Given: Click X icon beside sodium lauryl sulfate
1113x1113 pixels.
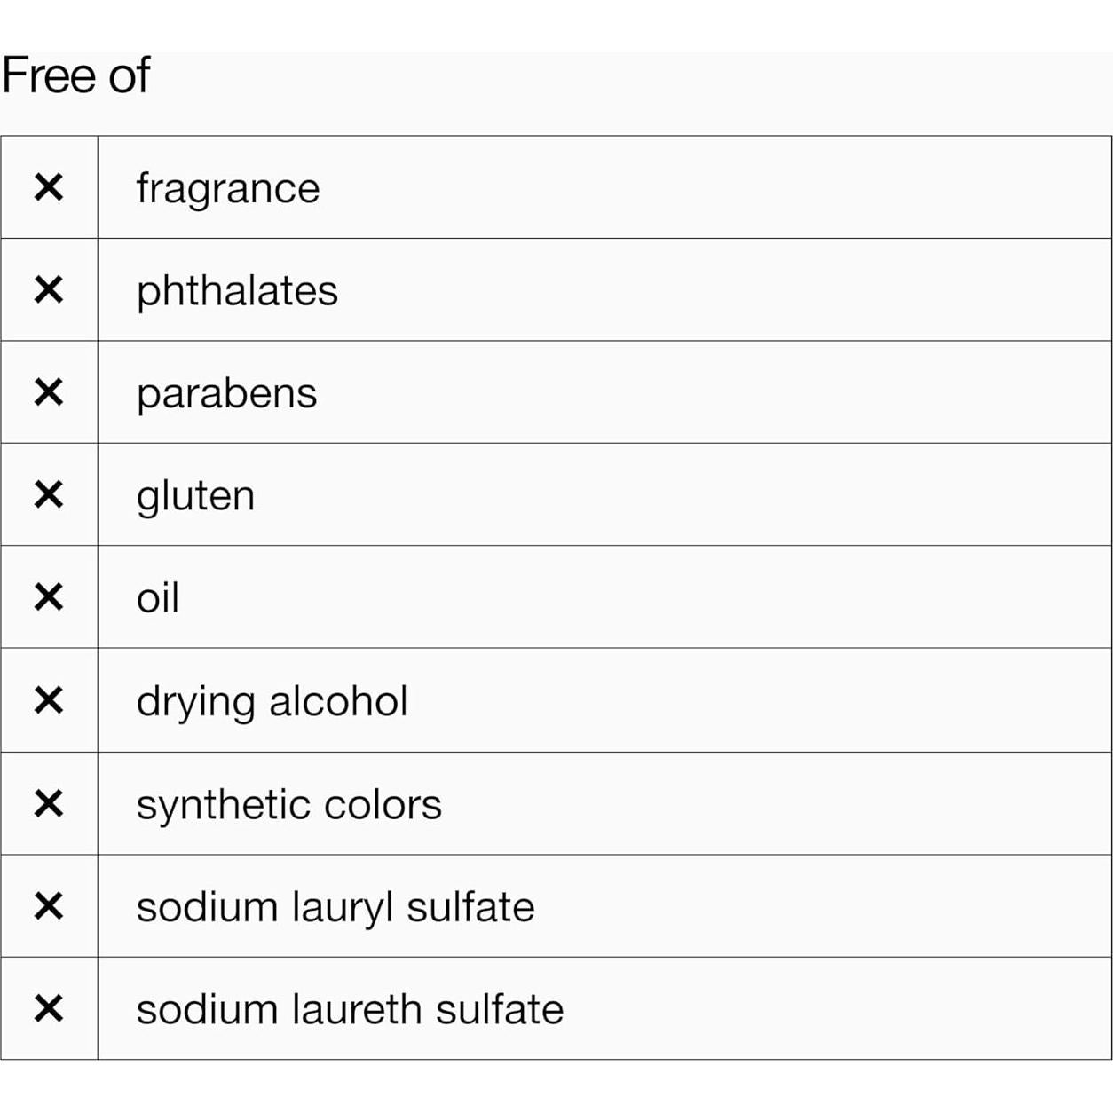Looking at the screenshot, I should (x=49, y=906).
